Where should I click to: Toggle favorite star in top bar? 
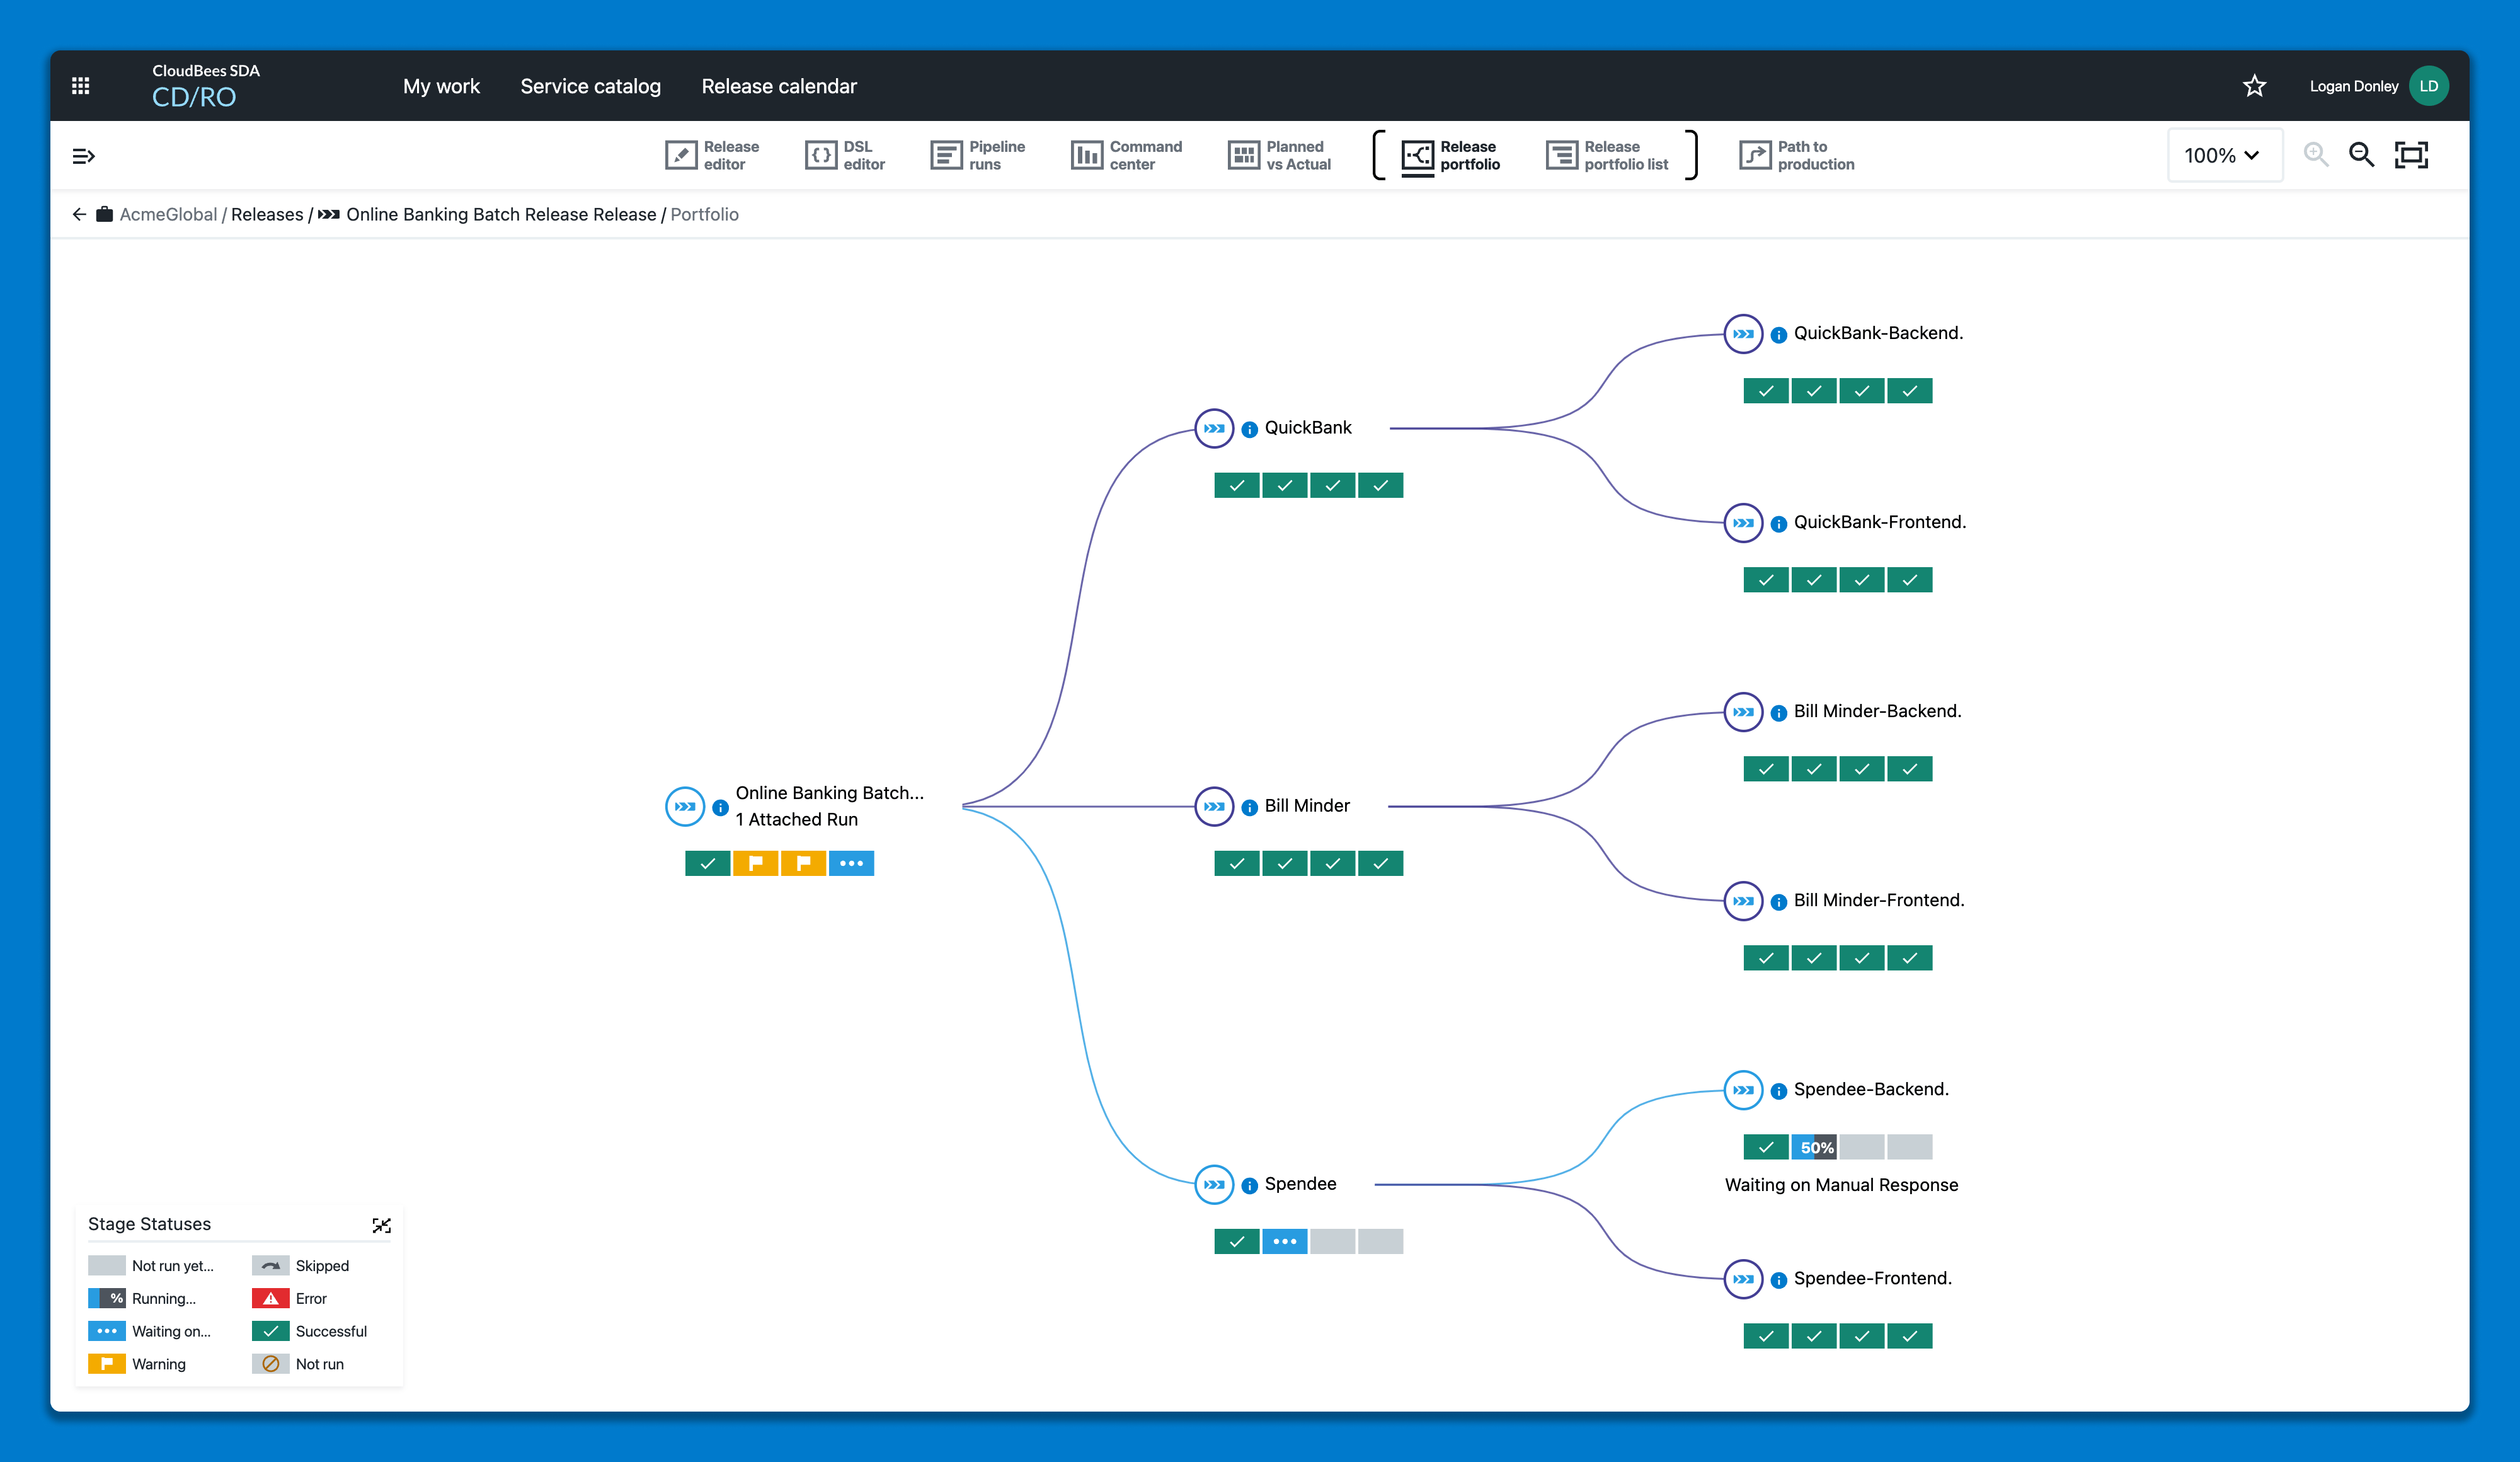tap(2255, 85)
